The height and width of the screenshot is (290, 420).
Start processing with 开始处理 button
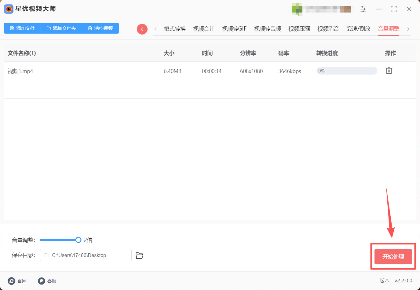(393, 257)
